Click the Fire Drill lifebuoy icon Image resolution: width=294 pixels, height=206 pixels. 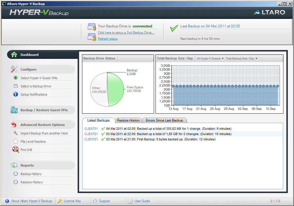pos(16,149)
